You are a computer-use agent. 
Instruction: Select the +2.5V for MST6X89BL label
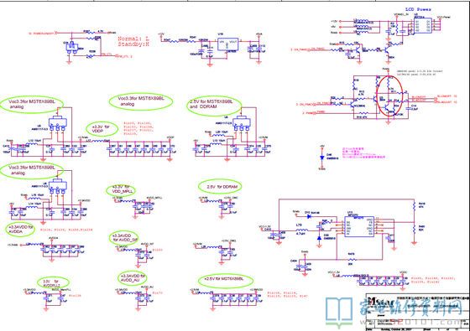(x=226, y=280)
